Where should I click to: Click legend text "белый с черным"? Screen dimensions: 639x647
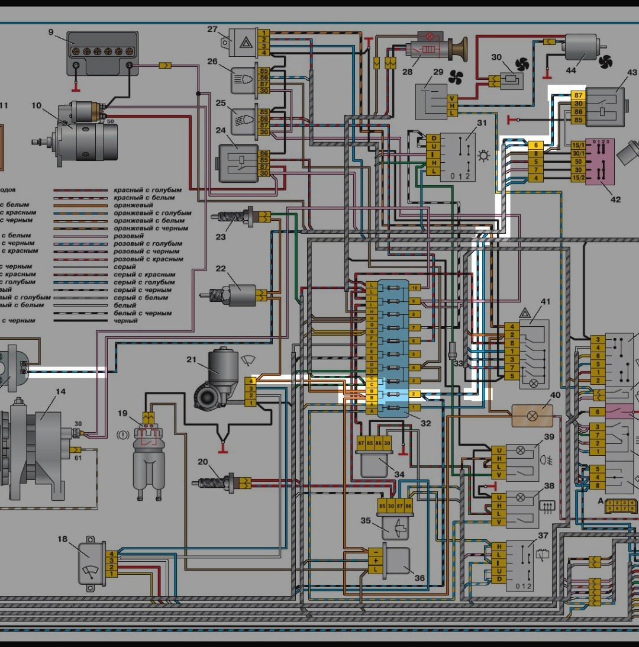[143, 313]
